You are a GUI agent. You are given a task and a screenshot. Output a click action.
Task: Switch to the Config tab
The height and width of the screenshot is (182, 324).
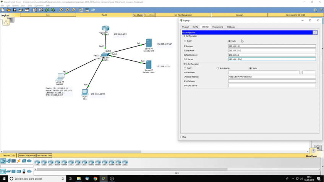coord(195,27)
